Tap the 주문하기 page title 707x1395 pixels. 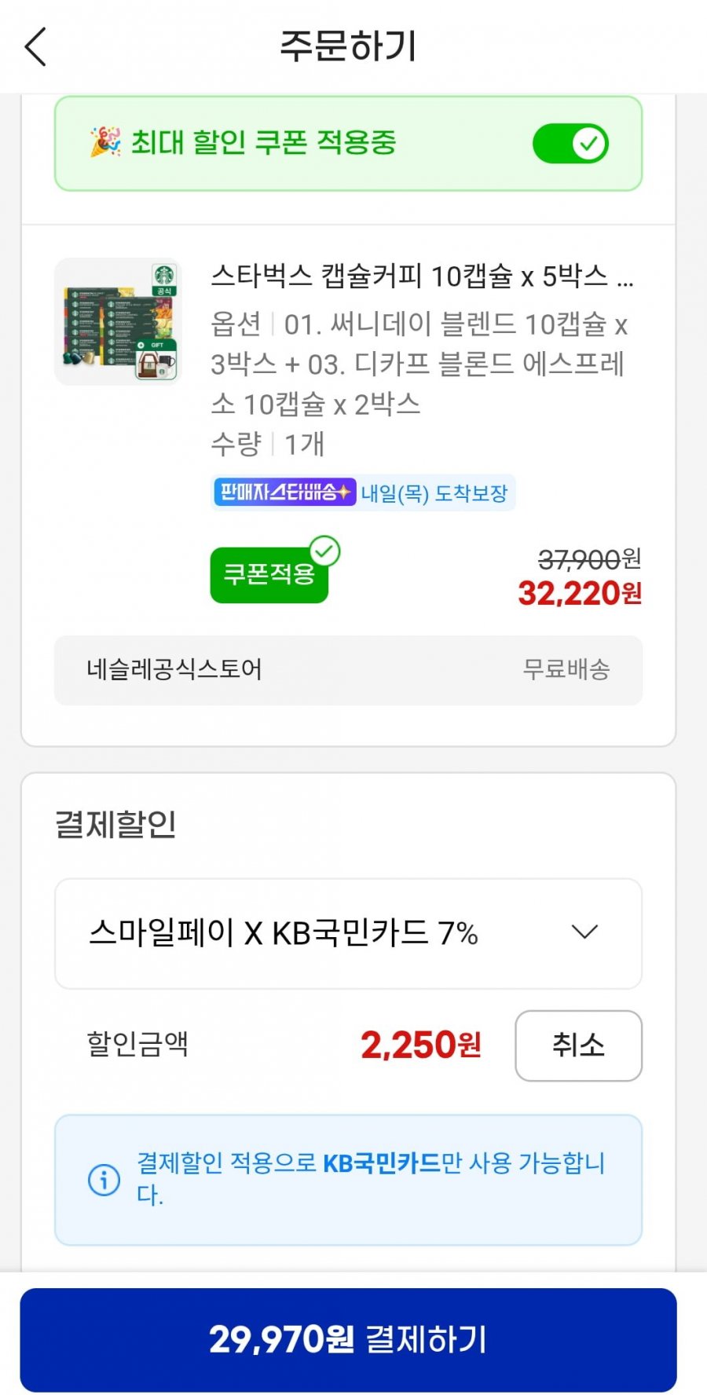click(348, 46)
